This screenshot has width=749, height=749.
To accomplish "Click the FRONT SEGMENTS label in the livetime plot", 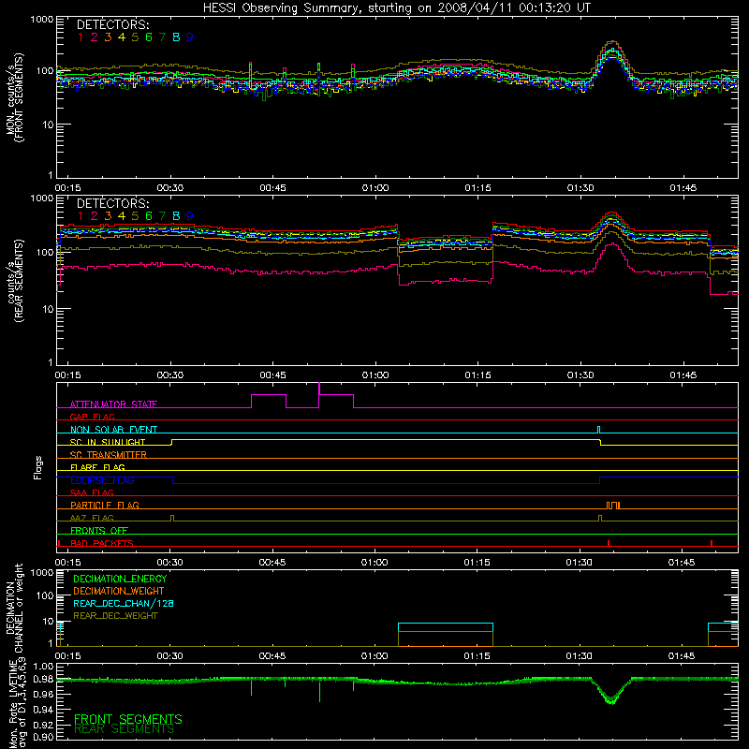I will click(128, 719).
